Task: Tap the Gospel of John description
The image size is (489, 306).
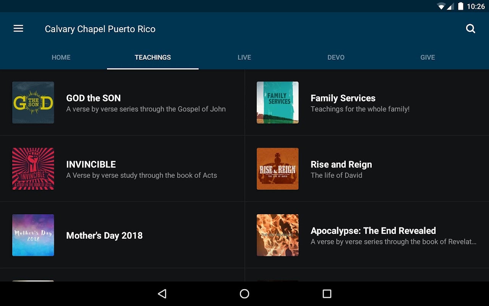Action: click(x=146, y=109)
